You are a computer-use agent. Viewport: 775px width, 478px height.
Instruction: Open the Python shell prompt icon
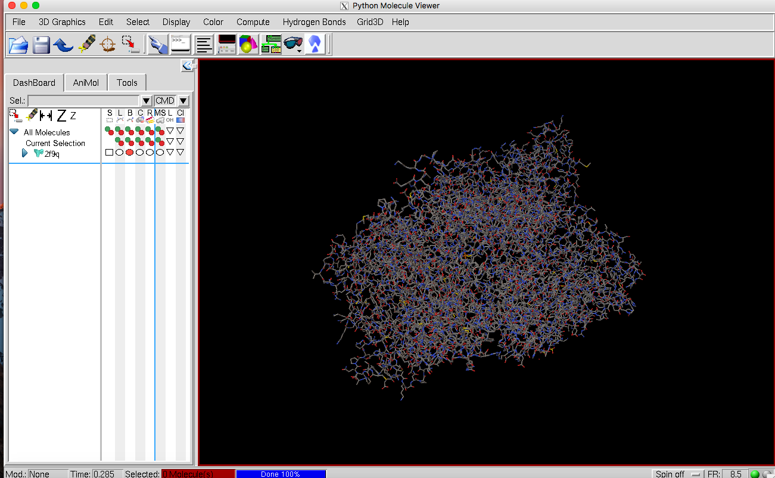pos(180,45)
